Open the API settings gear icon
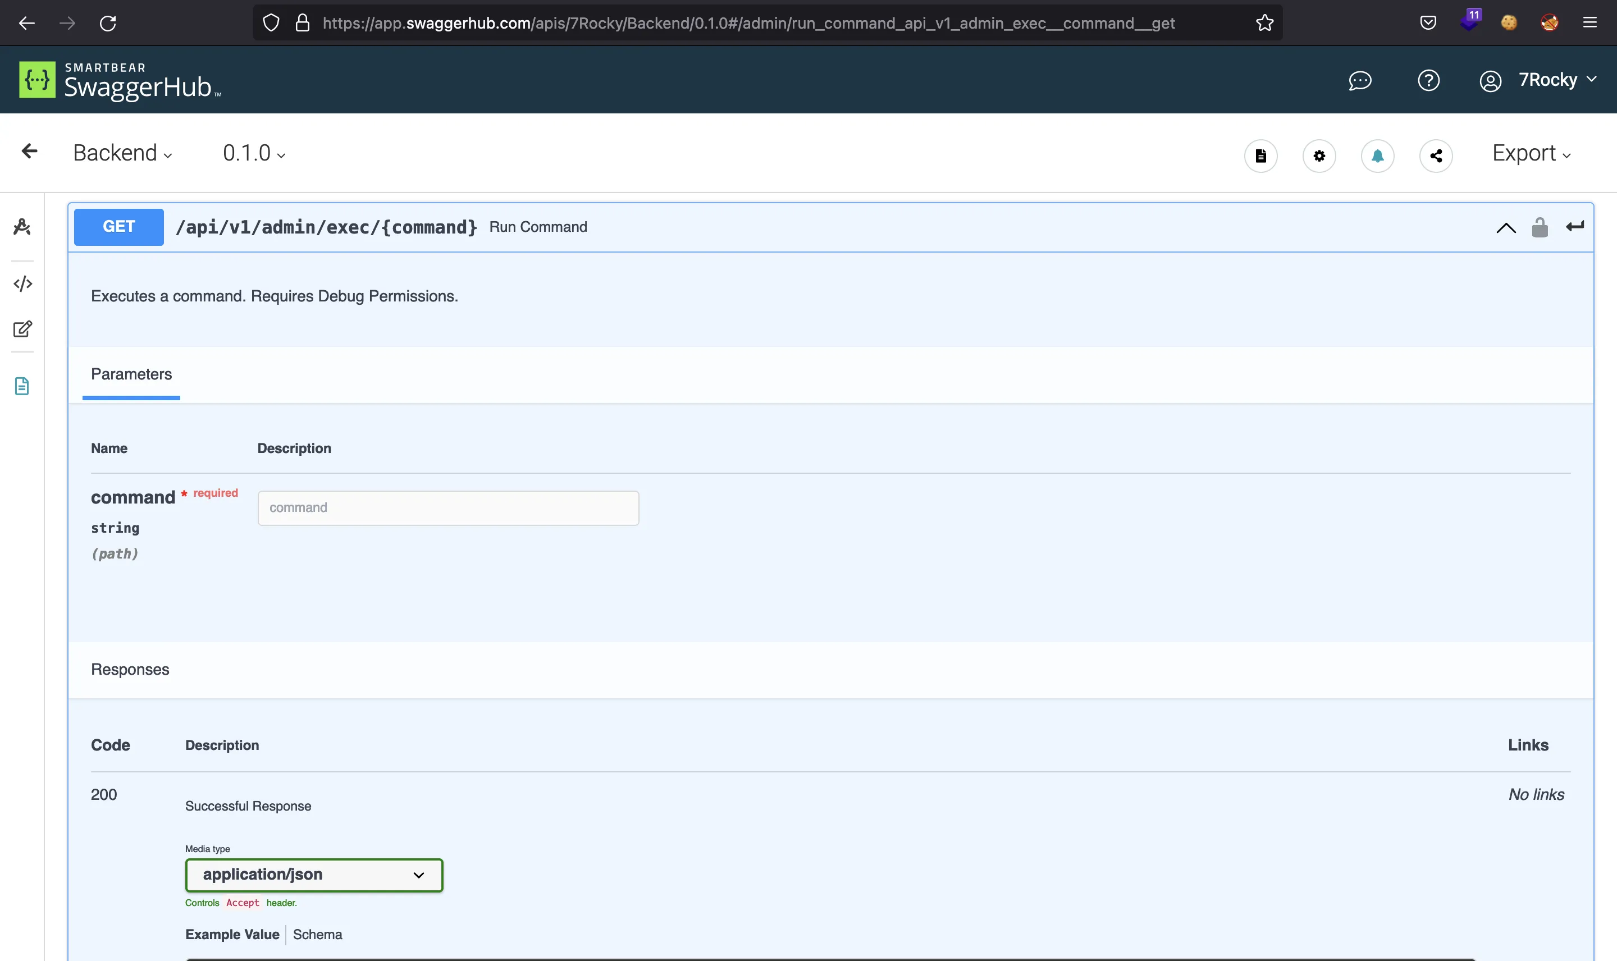The width and height of the screenshot is (1617, 961). 1319,156
